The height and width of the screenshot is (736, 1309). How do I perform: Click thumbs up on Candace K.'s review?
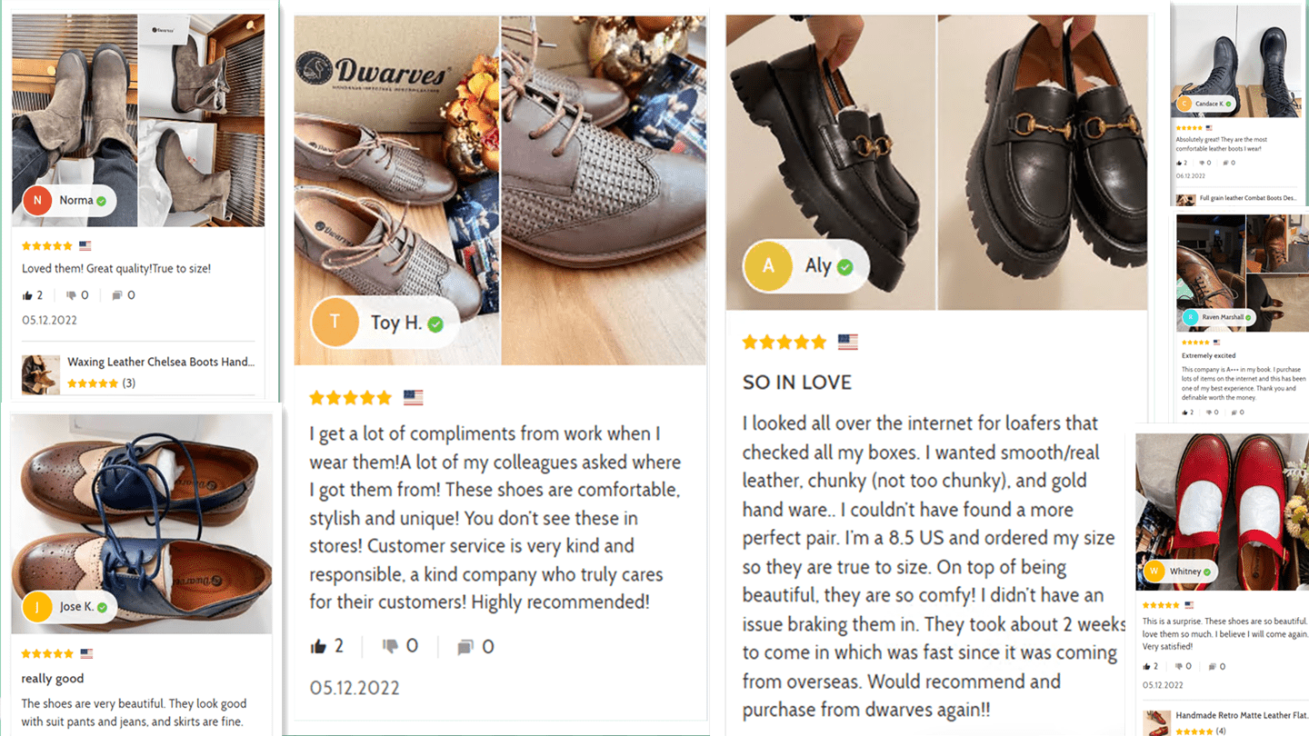tap(1180, 163)
